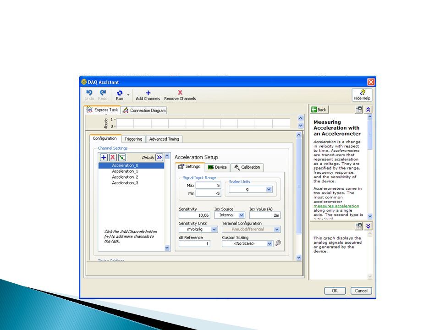Click the wrench icon beside Custom Scaling
The height and width of the screenshot is (330, 440).
pyautogui.click(x=278, y=243)
